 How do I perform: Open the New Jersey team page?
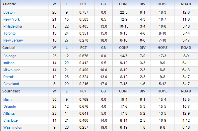click(13, 40)
